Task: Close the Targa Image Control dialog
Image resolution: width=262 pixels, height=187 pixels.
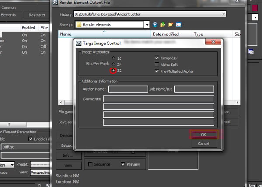Action: (x=213, y=42)
